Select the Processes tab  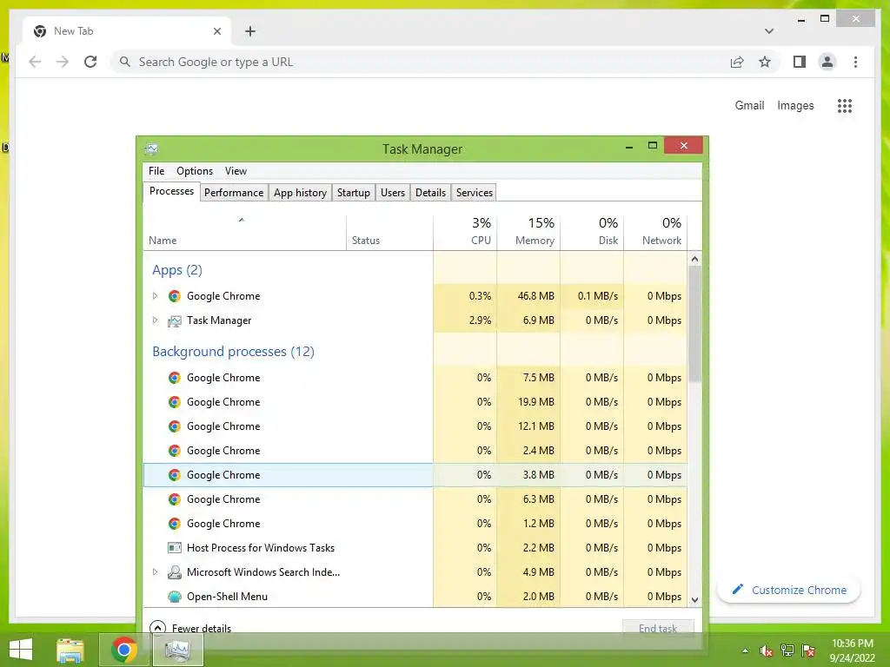pos(171,191)
